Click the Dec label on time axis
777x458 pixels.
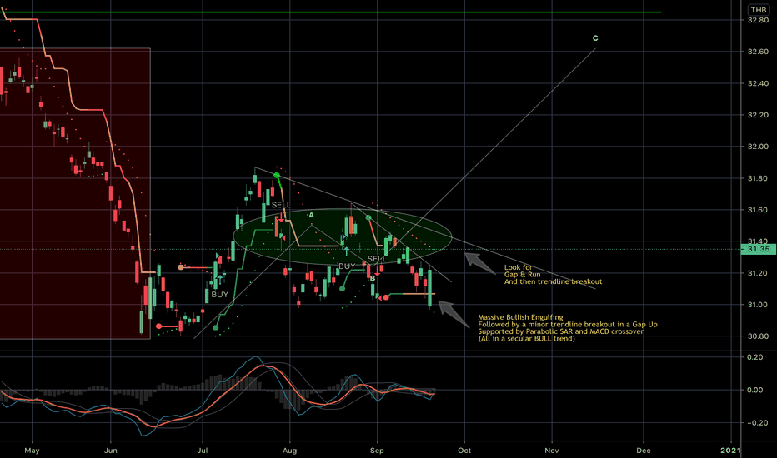[644, 450]
